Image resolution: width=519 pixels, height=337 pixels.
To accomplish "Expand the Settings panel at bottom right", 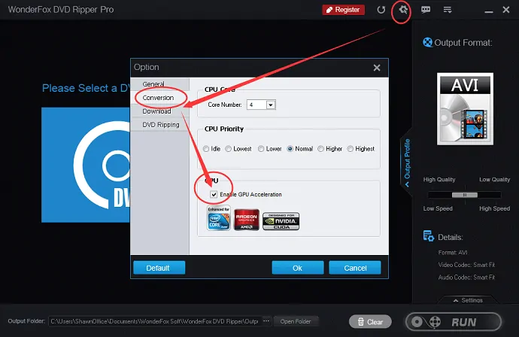I will click(469, 300).
